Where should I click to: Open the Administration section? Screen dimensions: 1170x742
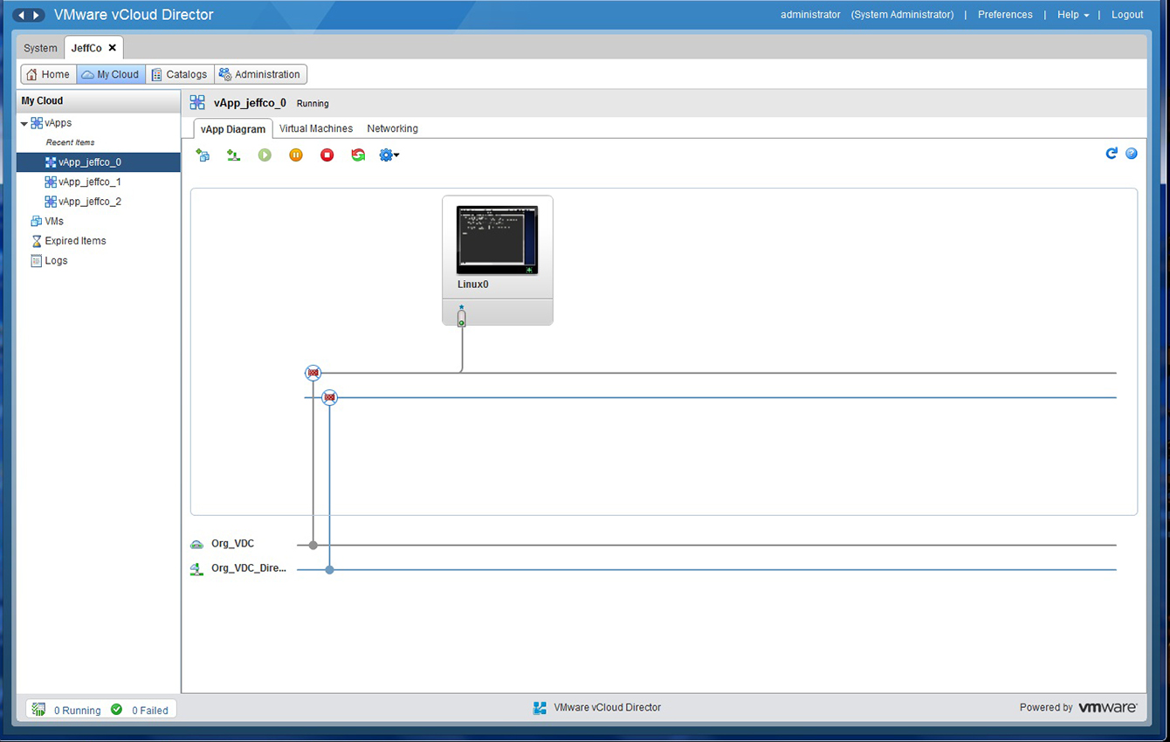(x=260, y=74)
